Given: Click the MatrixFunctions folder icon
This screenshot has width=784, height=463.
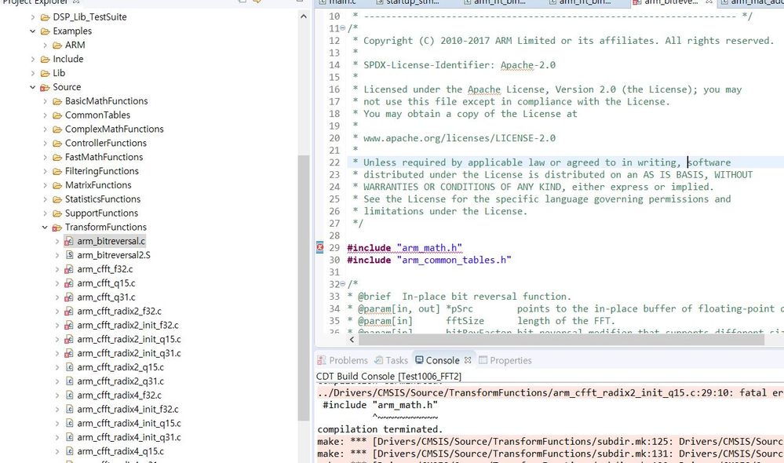Looking at the screenshot, I should 57,185.
